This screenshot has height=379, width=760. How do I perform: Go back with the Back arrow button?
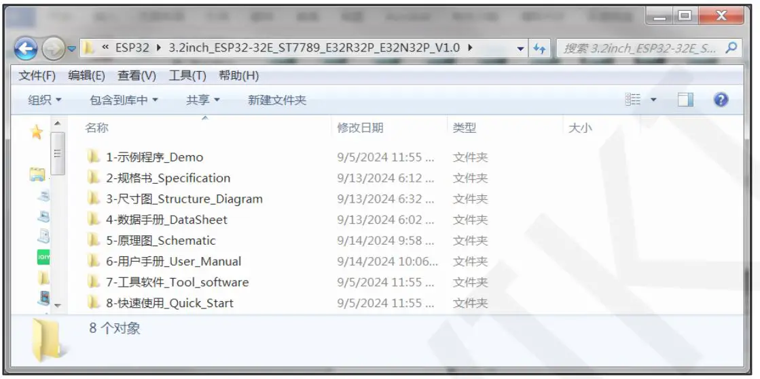26,48
